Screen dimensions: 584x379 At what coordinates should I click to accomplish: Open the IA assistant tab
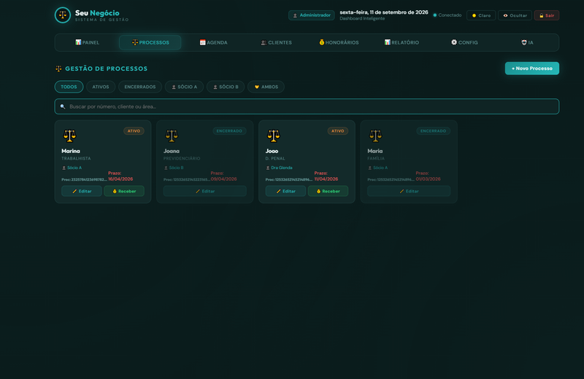point(527,42)
